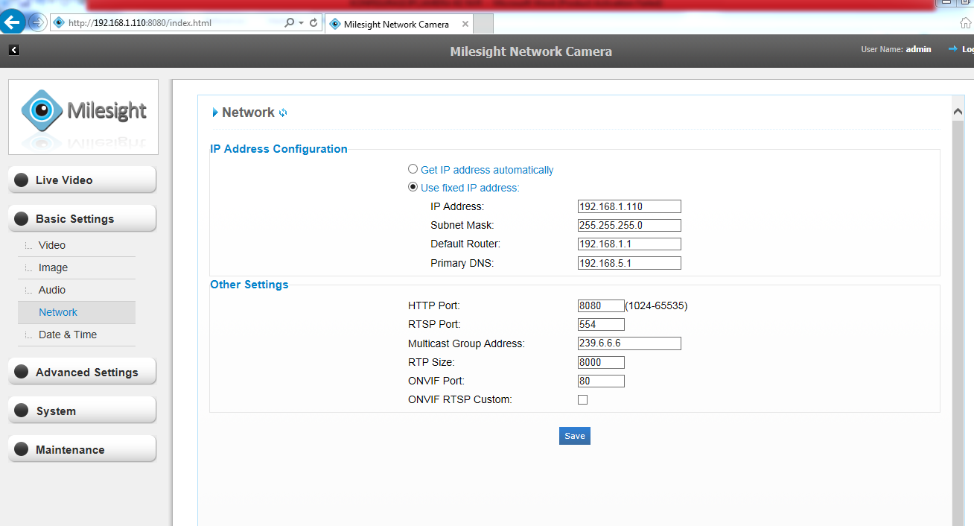The width and height of the screenshot is (974, 526).
Task: Click the admin user name text
Action: 918,49
